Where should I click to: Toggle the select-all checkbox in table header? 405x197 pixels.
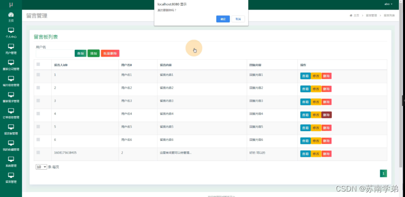click(38, 64)
